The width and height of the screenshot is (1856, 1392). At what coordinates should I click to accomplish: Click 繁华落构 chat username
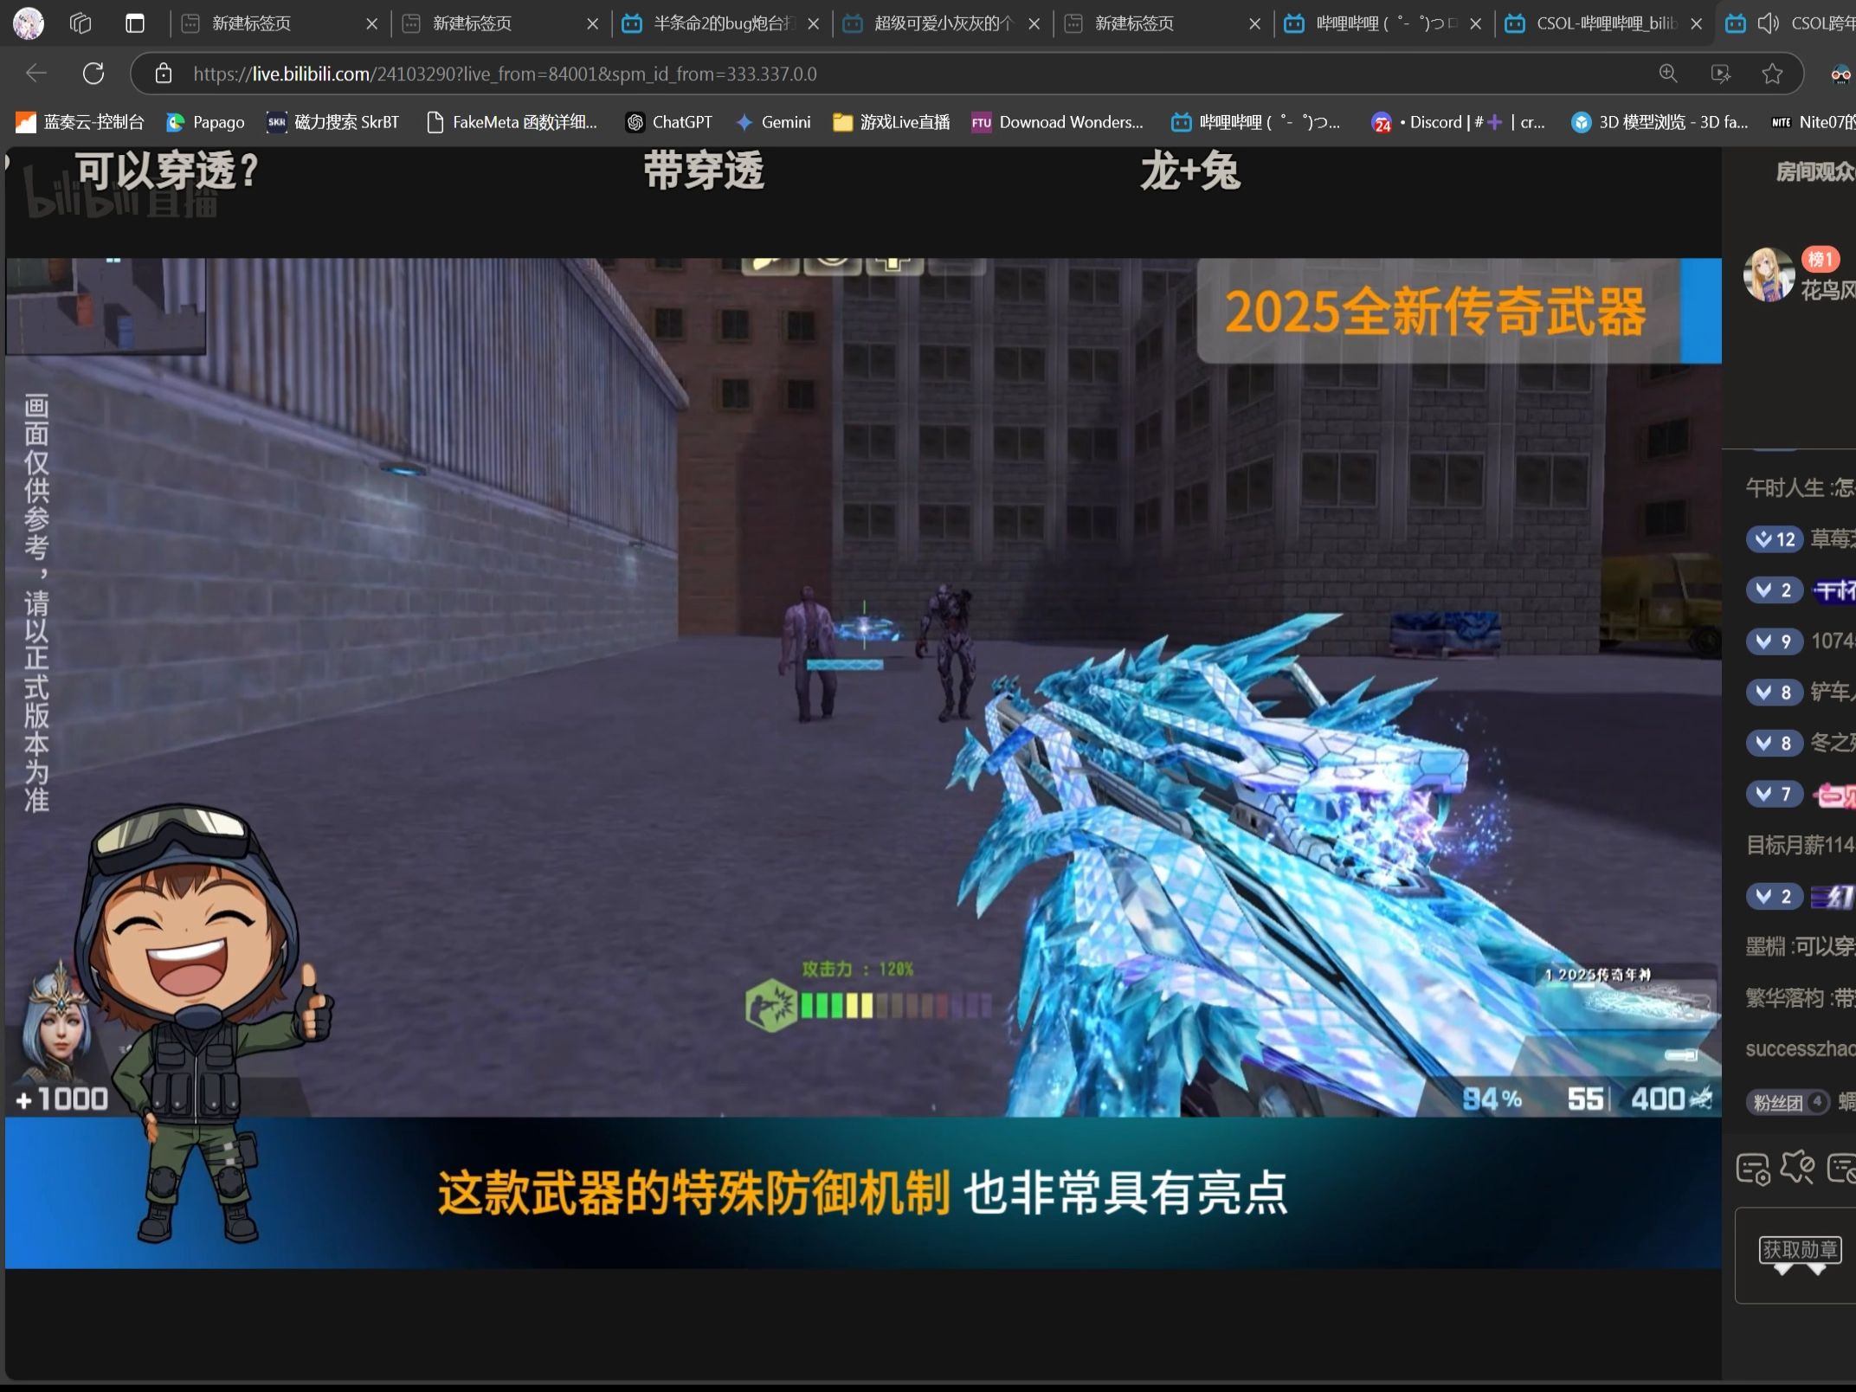[x=1784, y=998]
